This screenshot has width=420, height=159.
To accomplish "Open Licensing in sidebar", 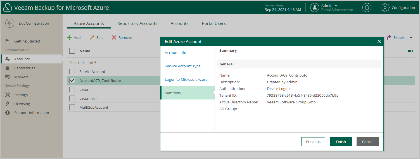I will coord(22,104).
